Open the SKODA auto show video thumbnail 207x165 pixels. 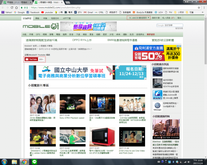[x=72, y=137]
